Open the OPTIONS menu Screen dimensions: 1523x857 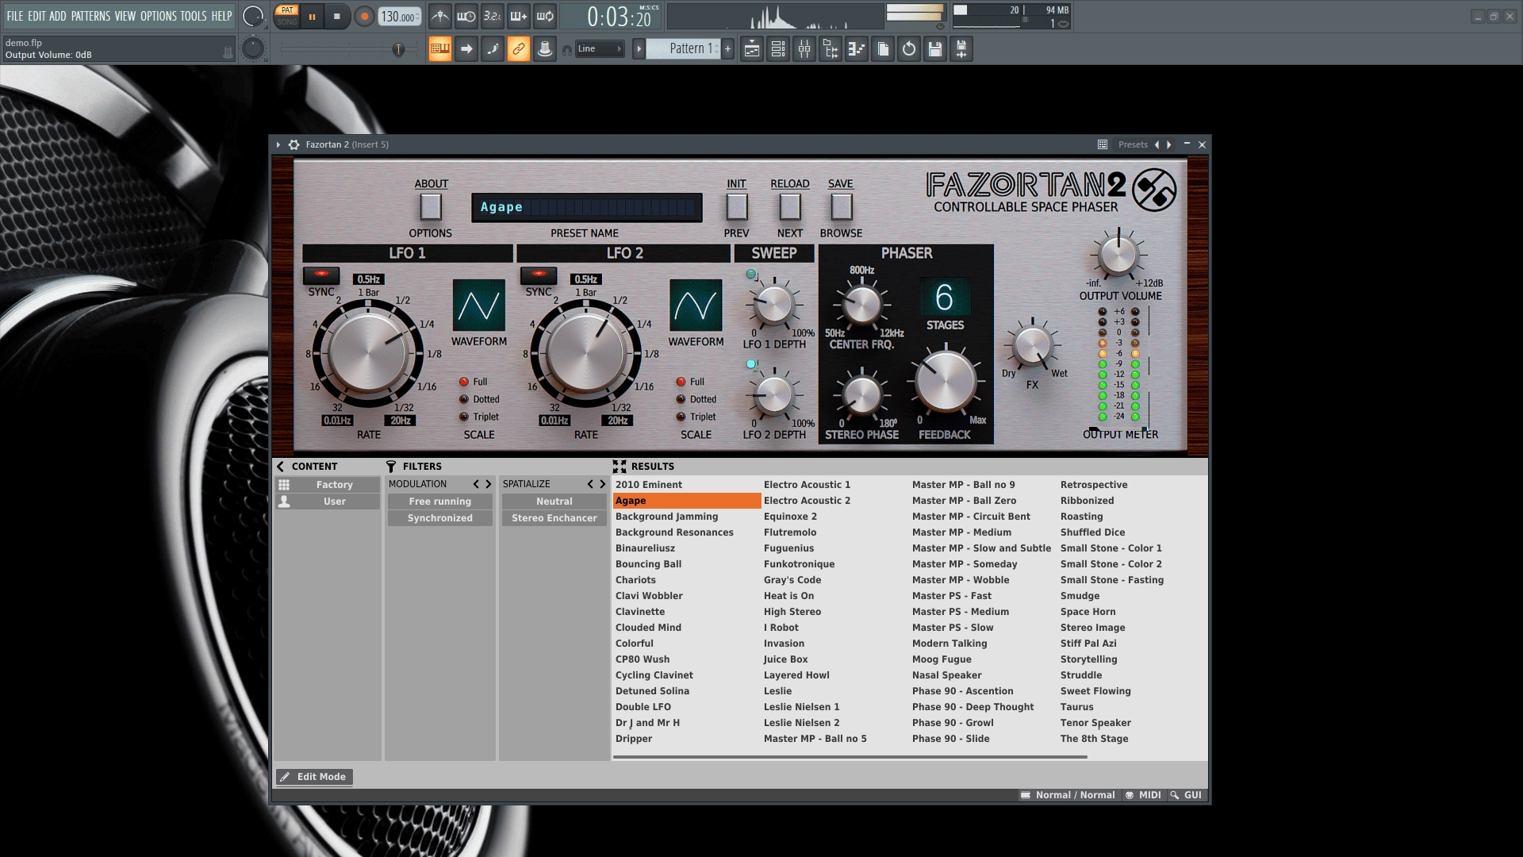tap(159, 16)
